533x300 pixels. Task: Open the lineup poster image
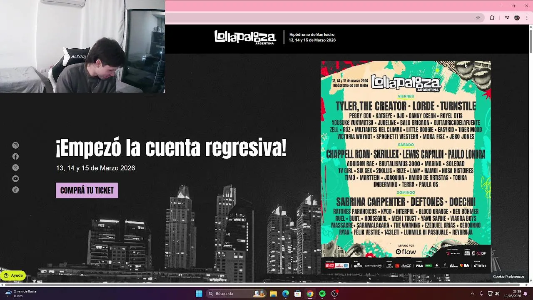[x=406, y=167]
